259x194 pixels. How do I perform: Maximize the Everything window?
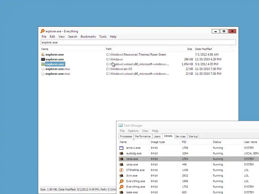pos(224,31)
